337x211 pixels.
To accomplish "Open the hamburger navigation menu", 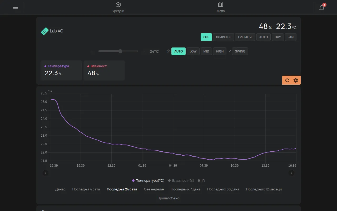I will click(15, 7).
